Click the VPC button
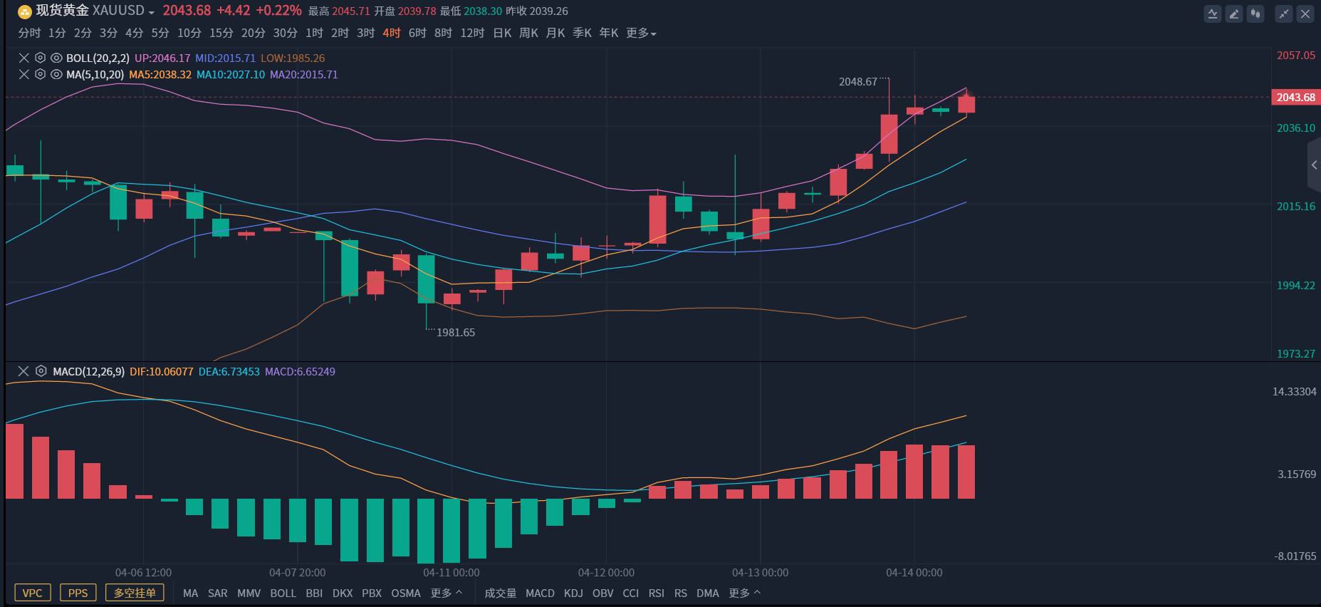Screen dimensions: 1321x607 coord(33,593)
